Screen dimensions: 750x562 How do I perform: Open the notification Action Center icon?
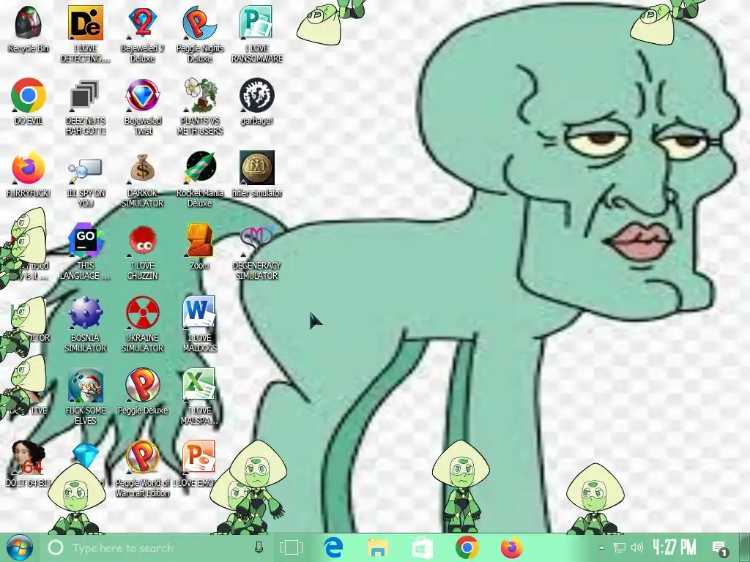click(x=719, y=547)
